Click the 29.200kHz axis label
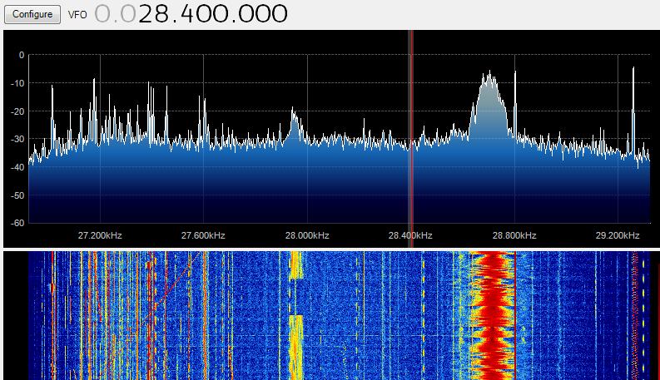The image size is (660, 380). tap(618, 235)
